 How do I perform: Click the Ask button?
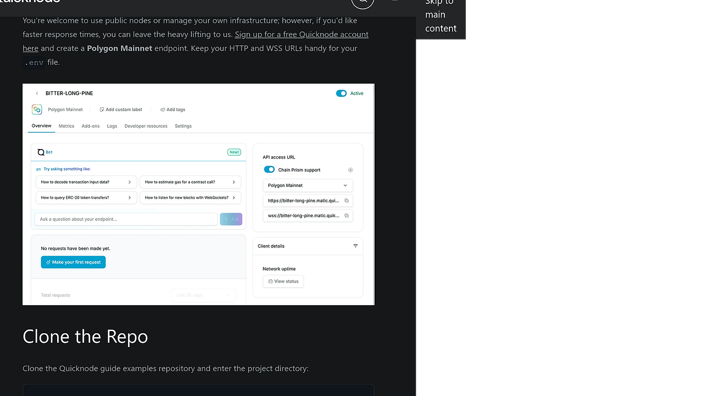[x=231, y=219]
